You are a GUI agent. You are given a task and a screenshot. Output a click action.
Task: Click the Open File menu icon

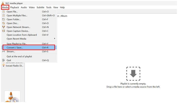click(x=4, y=12)
